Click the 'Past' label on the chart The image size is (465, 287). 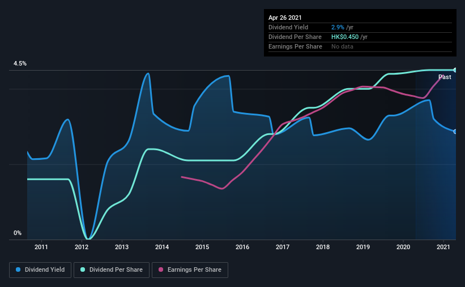tap(445, 77)
